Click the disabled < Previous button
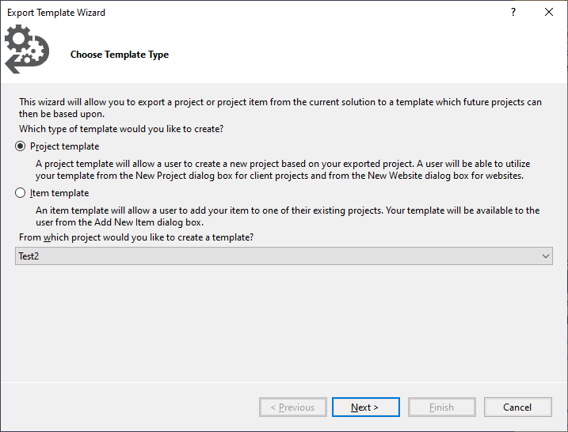The image size is (568, 432). point(292,407)
